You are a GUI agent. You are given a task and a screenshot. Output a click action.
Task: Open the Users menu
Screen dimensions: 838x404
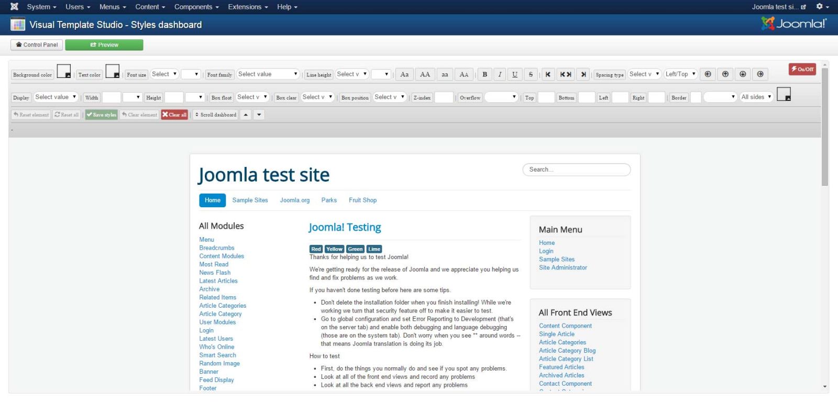pyautogui.click(x=78, y=7)
